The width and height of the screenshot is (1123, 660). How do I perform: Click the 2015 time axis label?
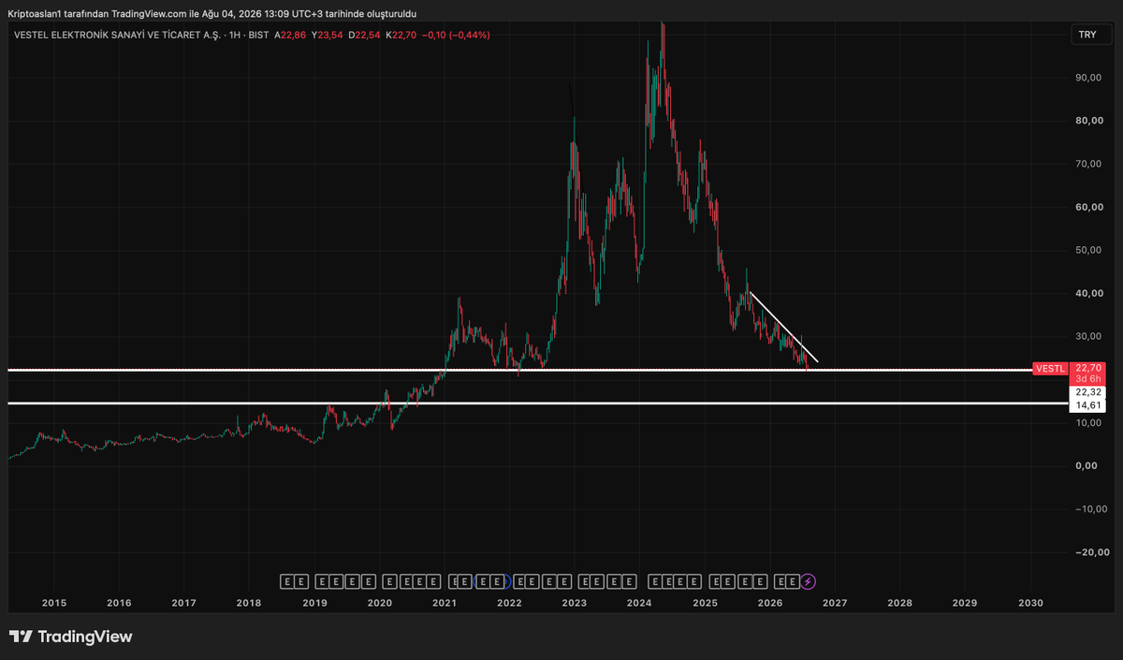[x=54, y=604]
